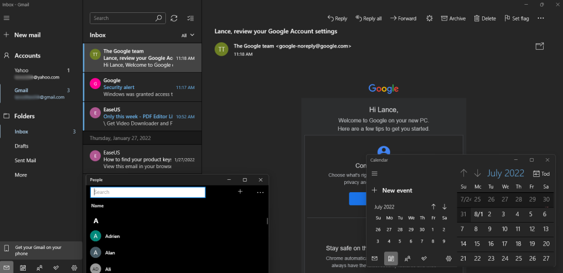Select day 28 in the mini calendar
Image resolution: width=563 pixels, height=273 pixels.
(400, 230)
